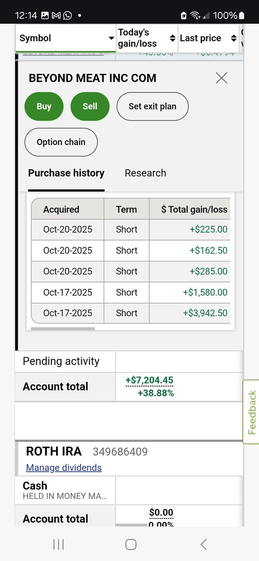259x561 pixels.
Task: Tap the green Sell button
Action: (x=90, y=106)
